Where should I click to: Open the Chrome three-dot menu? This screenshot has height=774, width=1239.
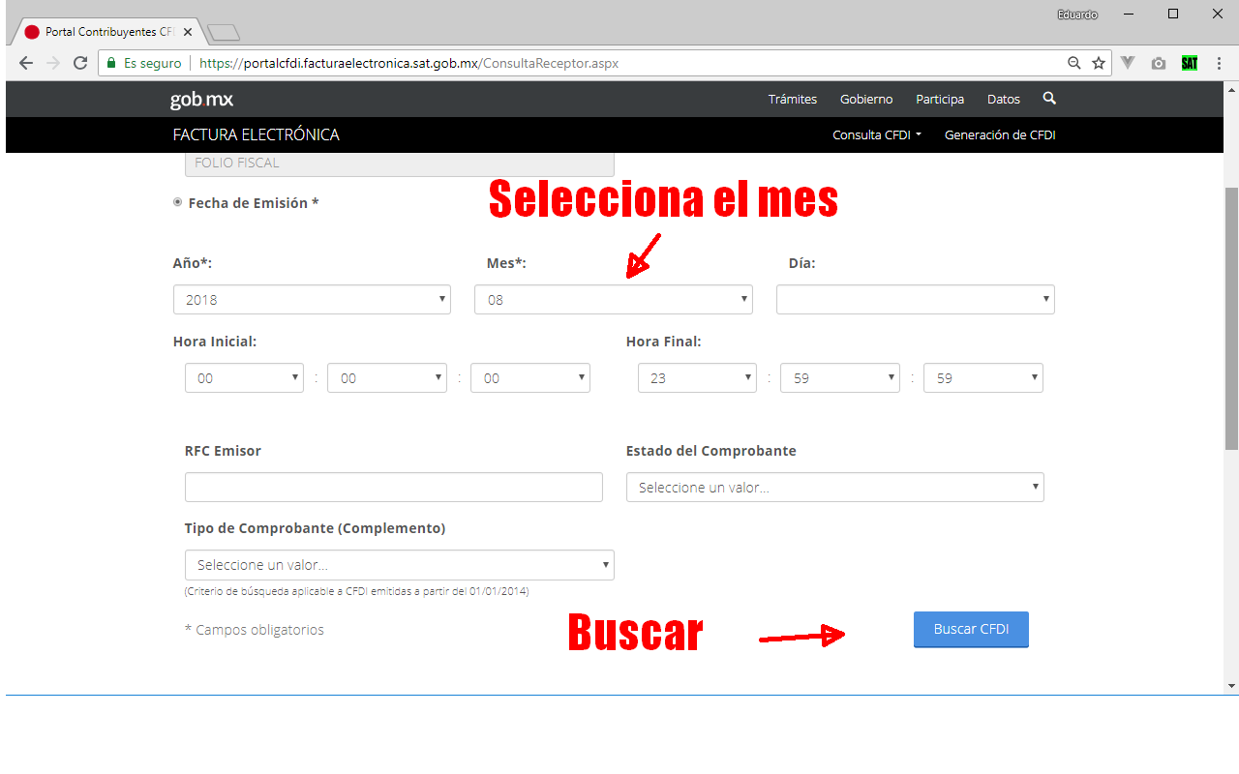(x=1219, y=63)
